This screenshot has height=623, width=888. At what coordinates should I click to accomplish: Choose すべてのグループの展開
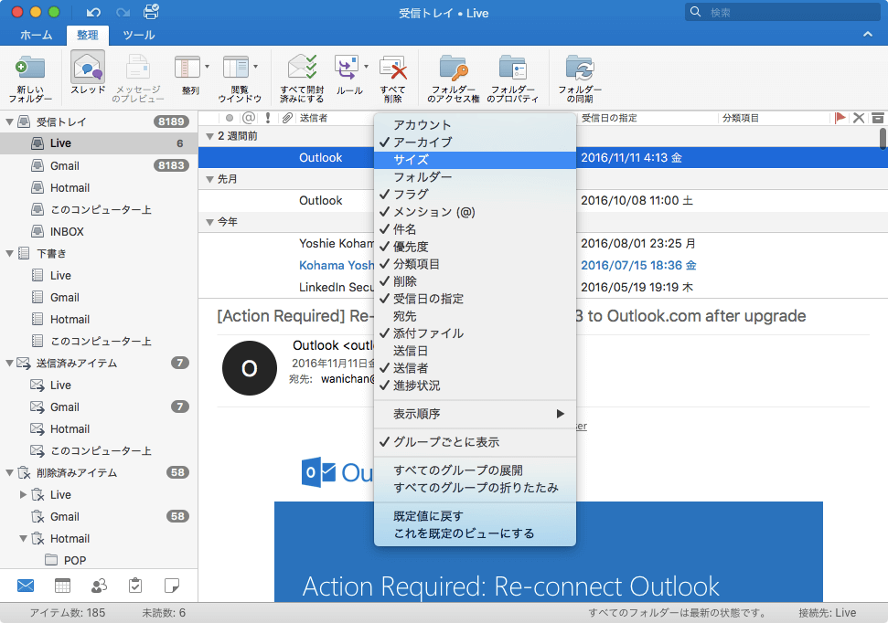[475, 470]
